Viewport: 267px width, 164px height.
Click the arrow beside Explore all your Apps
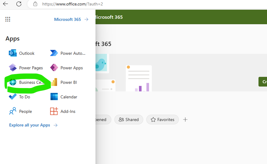pos(56,125)
